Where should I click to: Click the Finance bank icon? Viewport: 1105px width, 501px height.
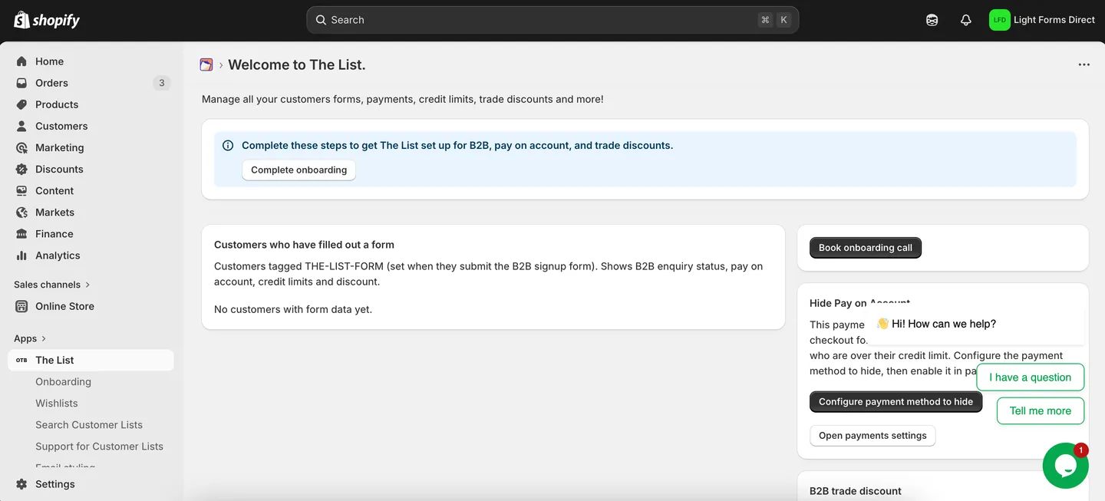(21, 233)
